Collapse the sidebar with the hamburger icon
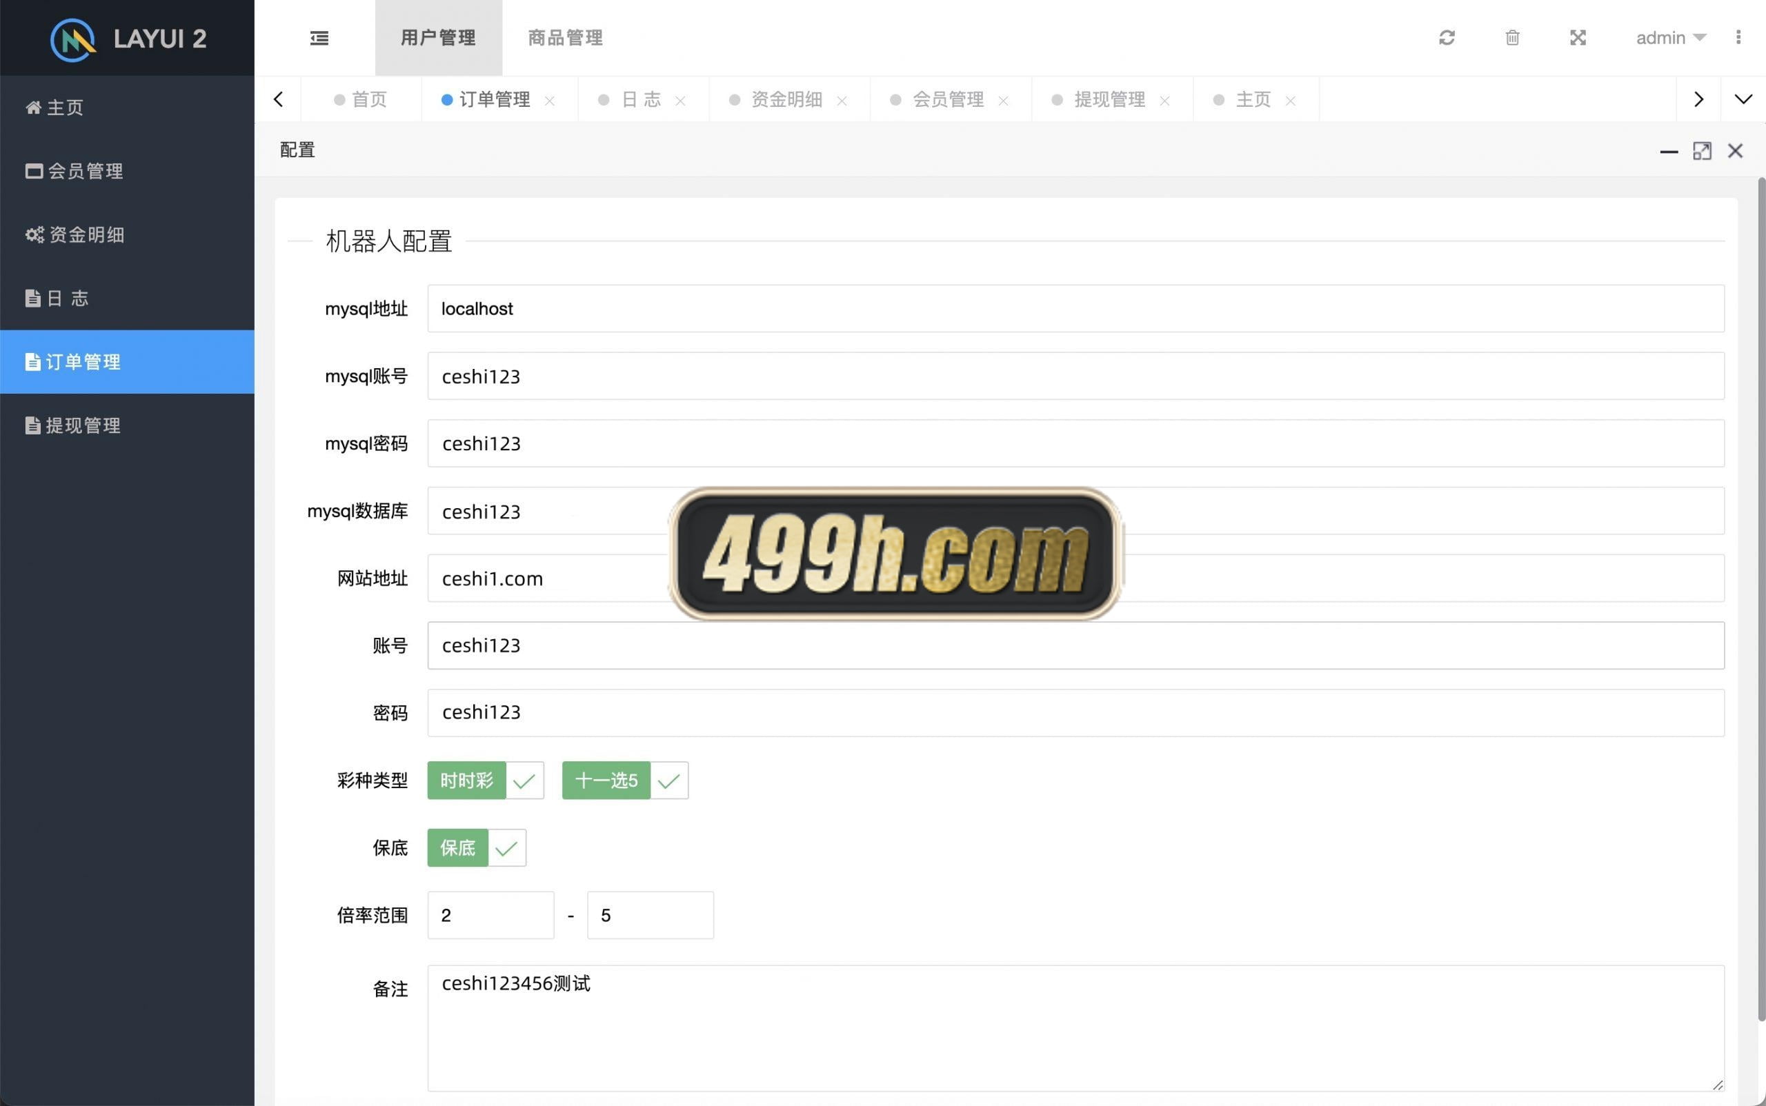This screenshot has width=1766, height=1106. tap(319, 38)
